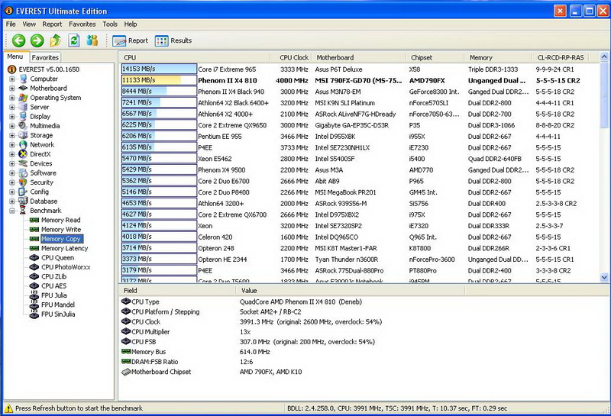Select CPU ZLib benchmark
Screen dimensions: 611x416
point(53,276)
